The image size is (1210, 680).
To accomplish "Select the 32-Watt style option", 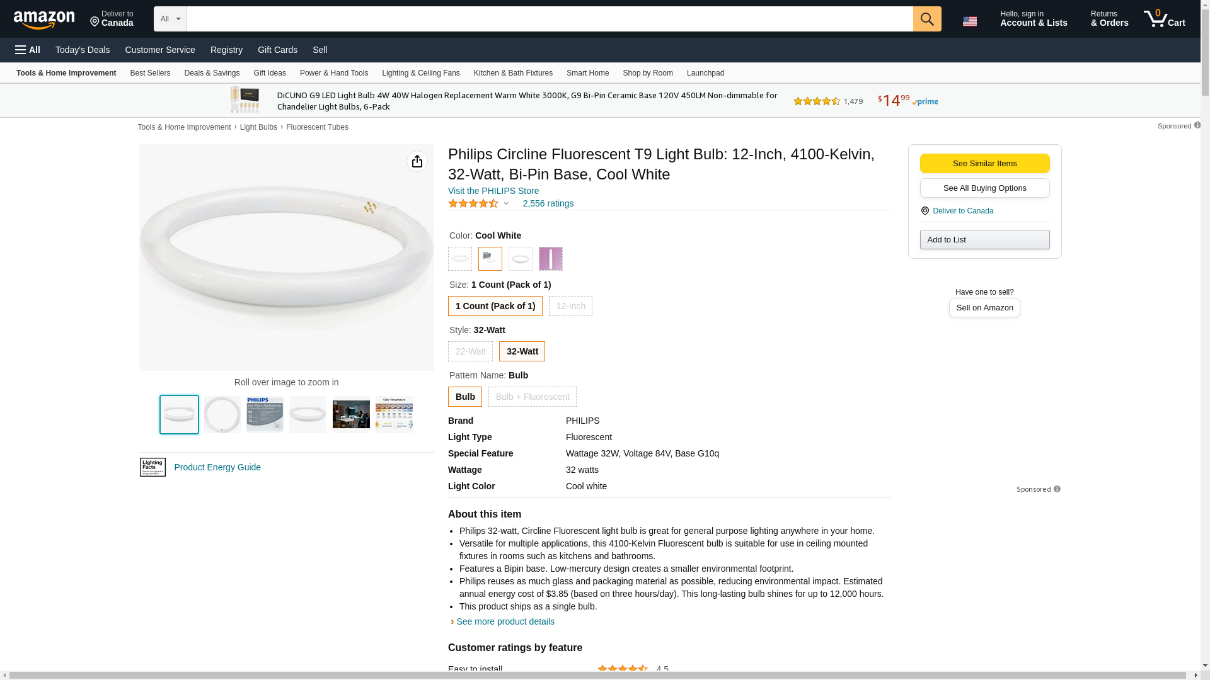I will [522, 351].
